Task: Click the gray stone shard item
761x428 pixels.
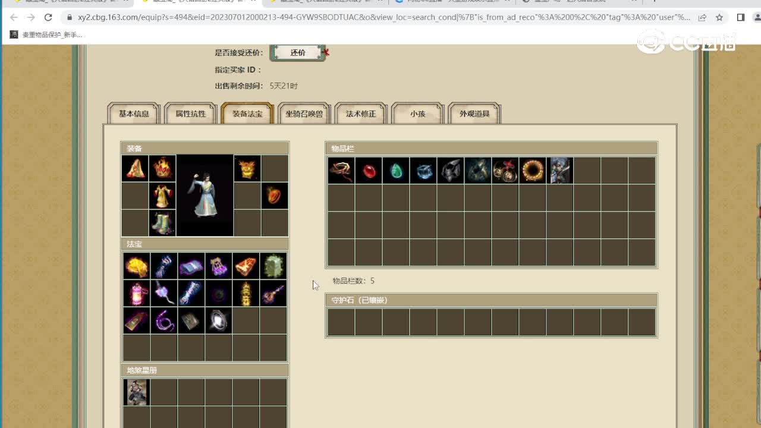Action: (x=451, y=171)
